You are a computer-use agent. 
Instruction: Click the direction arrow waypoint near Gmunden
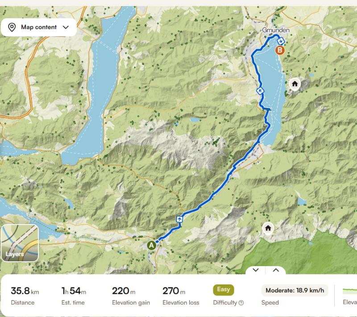(281, 41)
